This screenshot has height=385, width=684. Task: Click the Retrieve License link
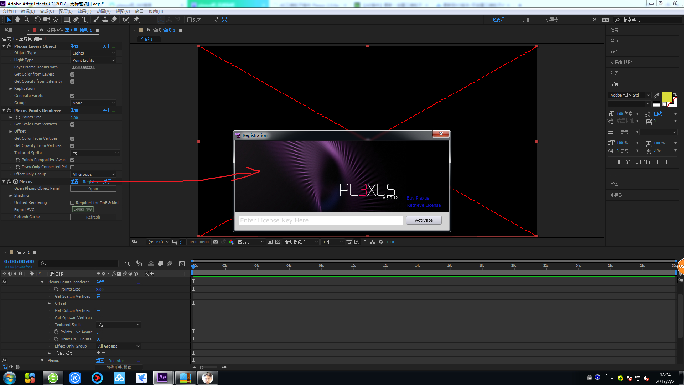point(424,205)
